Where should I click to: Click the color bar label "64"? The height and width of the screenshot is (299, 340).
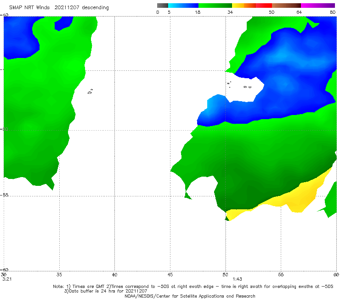tap(299, 12)
